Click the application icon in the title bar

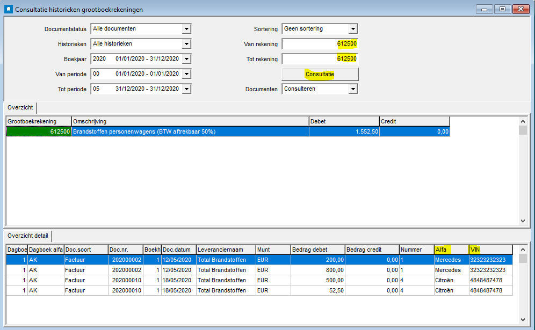point(8,10)
